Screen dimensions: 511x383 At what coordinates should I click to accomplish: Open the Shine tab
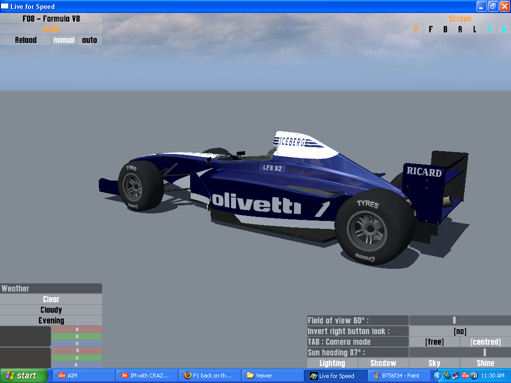pos(486,363)
